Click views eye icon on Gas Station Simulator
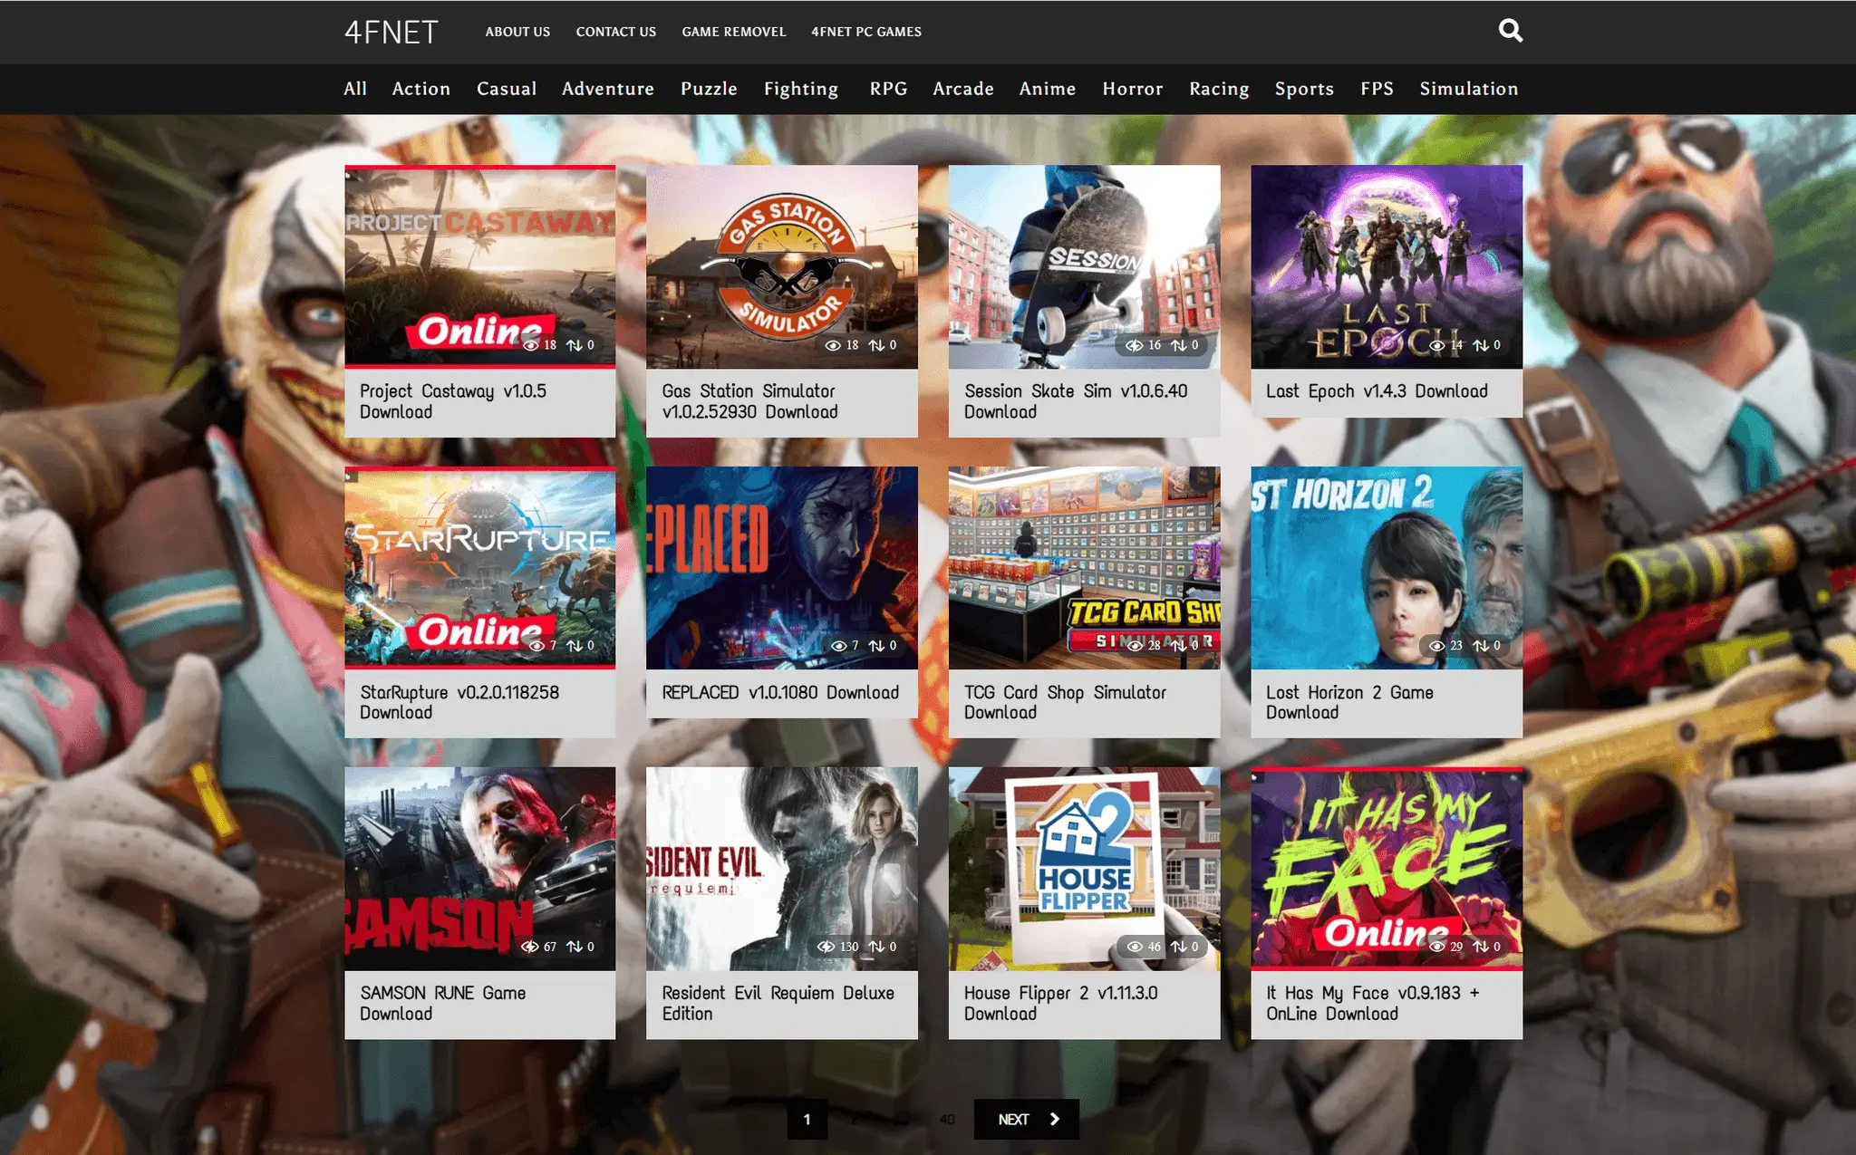The image size is (1856, 1155). click(833, 345)
